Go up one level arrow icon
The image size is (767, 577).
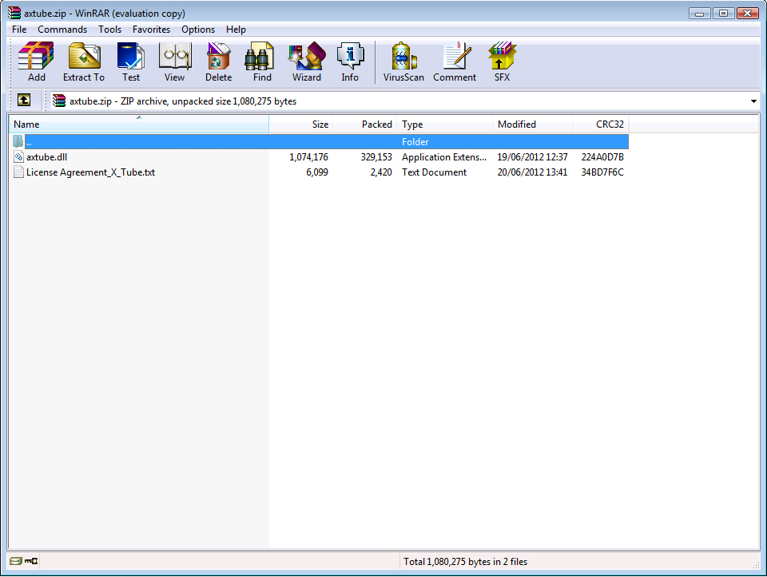pyautogui.click(x=23, y=100)
